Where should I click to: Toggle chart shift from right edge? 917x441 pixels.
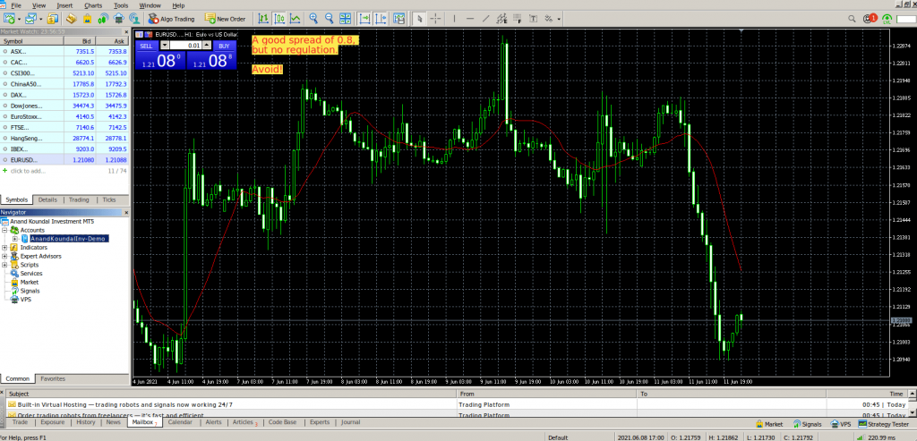[381, 20]
